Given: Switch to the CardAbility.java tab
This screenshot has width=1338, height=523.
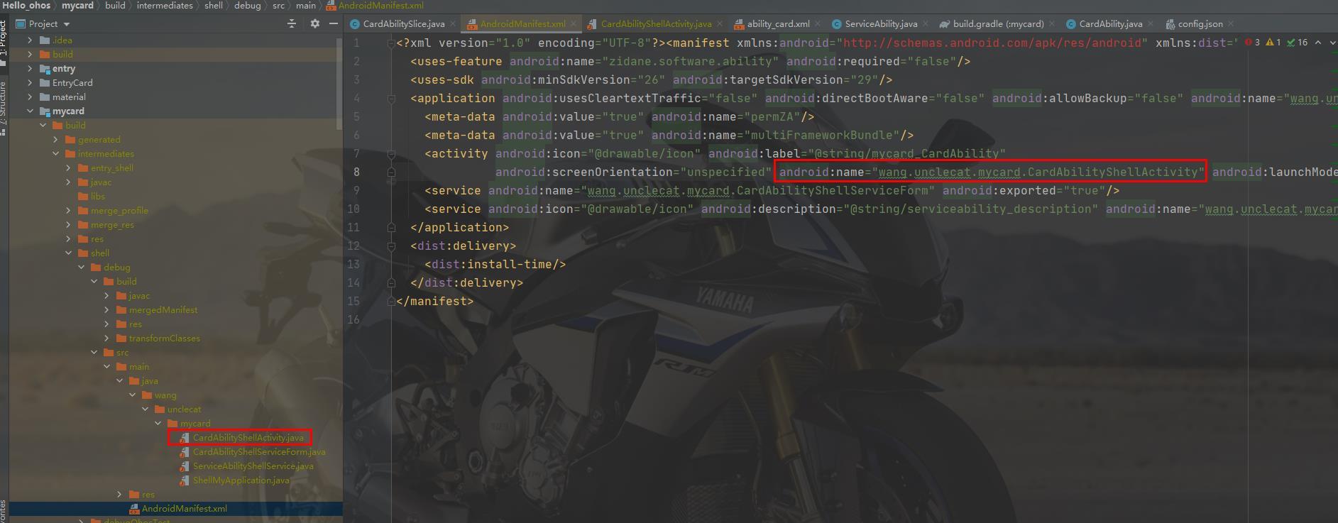Looking at the screenshot, I should [1110, 23].
